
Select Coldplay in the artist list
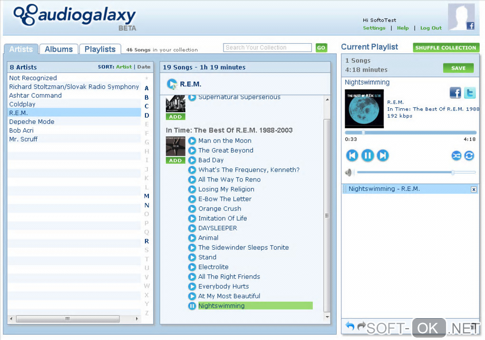tap(74, 104)
